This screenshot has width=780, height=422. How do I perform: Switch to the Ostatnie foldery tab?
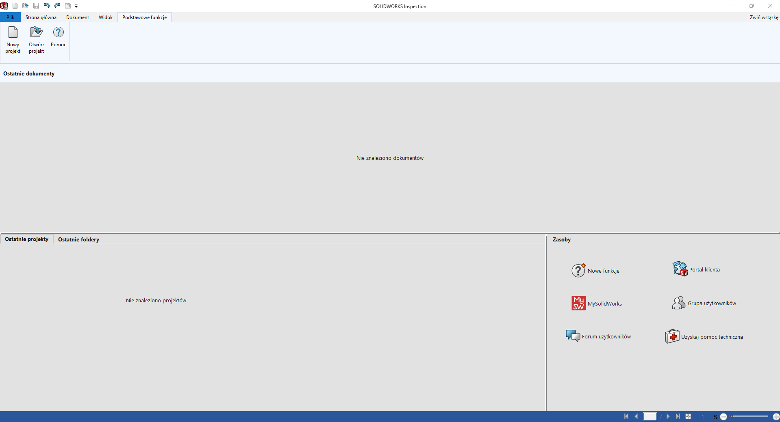click(78, 239)
